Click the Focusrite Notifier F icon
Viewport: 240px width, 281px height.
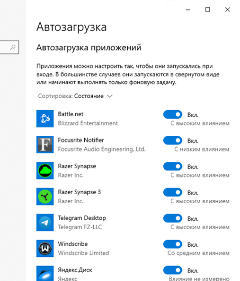(45, 145)
